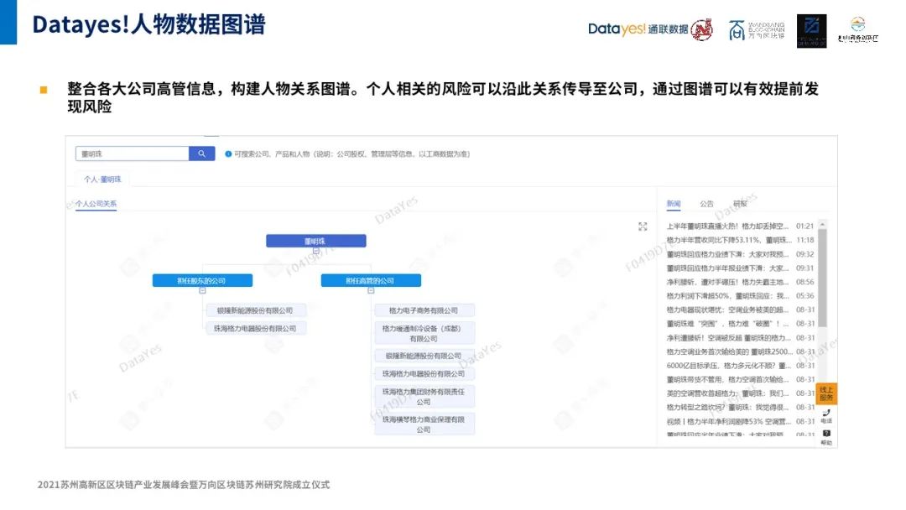Viewport: 906px width, 510px height.
Task: Click the rightmost circular logo in header
Action: (x=858, y=29)
